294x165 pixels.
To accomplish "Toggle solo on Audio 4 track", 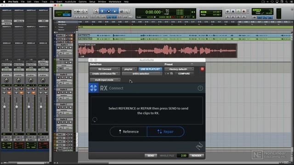I will click(66, 48).
